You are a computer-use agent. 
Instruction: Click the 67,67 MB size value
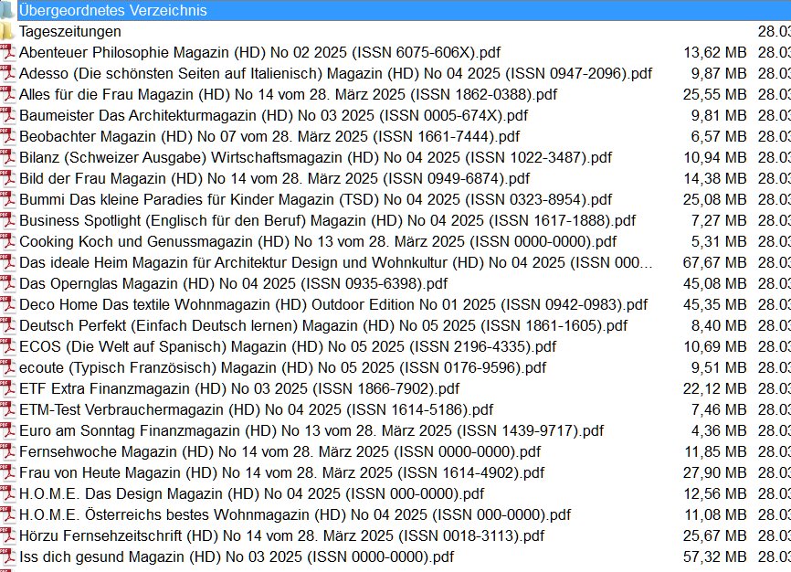[x=714, y=262]
